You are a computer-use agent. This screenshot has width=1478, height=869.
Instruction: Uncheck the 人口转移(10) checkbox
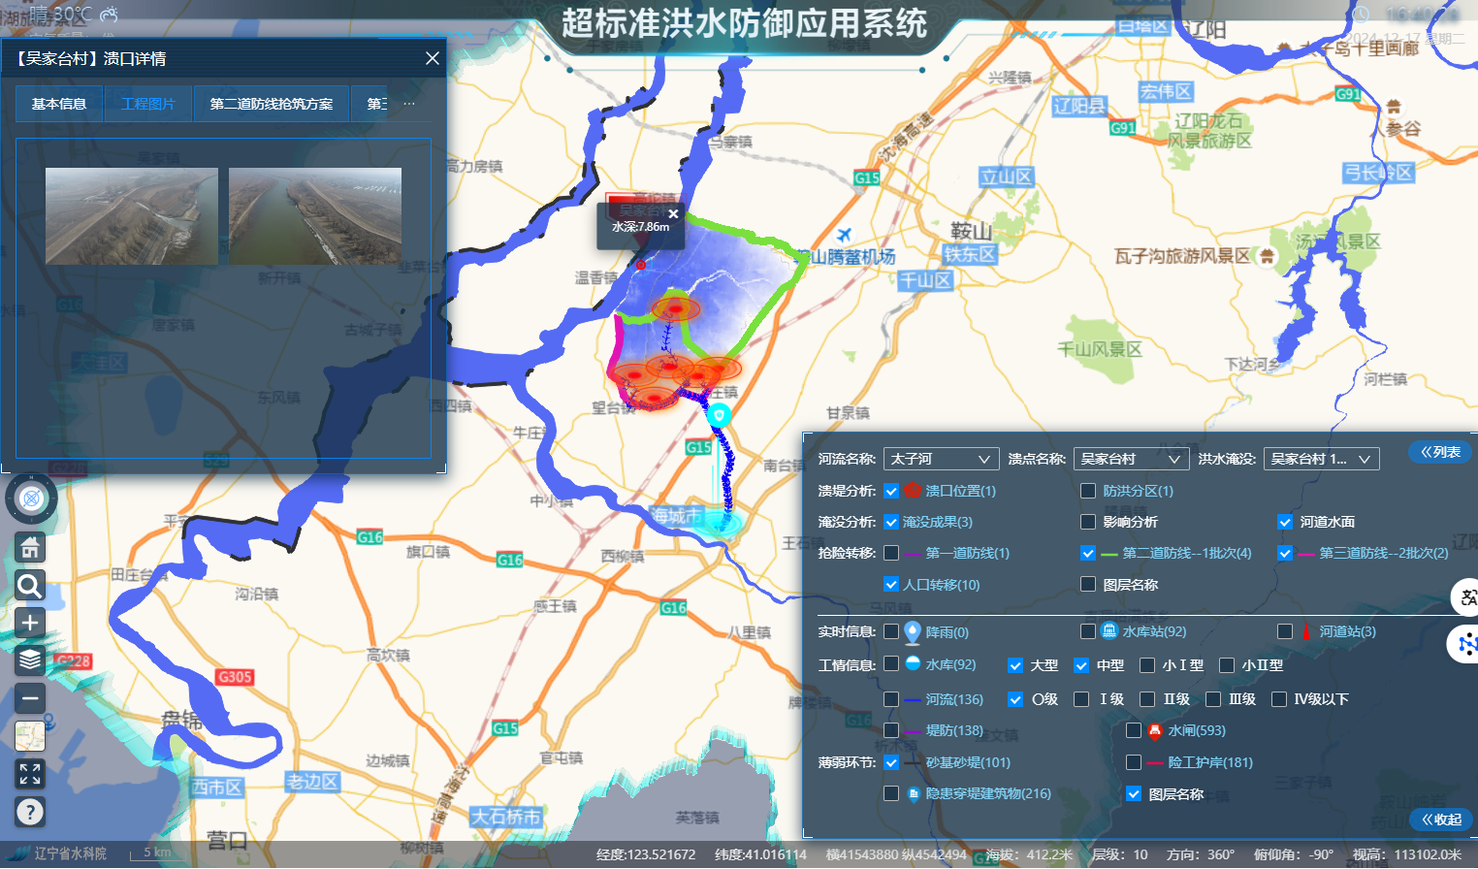891,584
